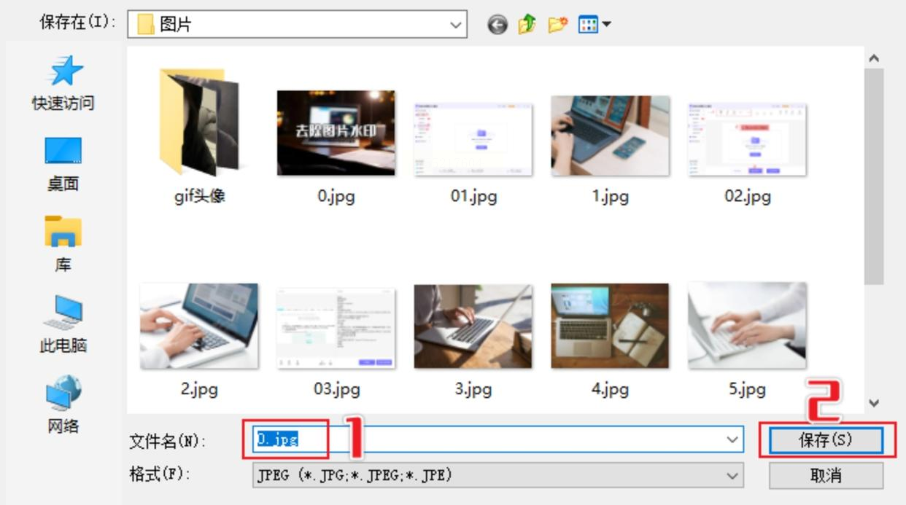Viewport: 906px width, 505px height.
Task: Click the scrollbar up arrow
Action: coord(875,58)
